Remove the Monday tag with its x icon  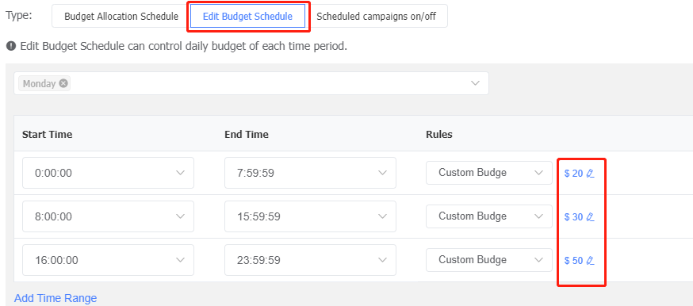coord(63,83)
